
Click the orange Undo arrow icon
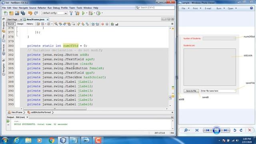click(x=30, y=13)
